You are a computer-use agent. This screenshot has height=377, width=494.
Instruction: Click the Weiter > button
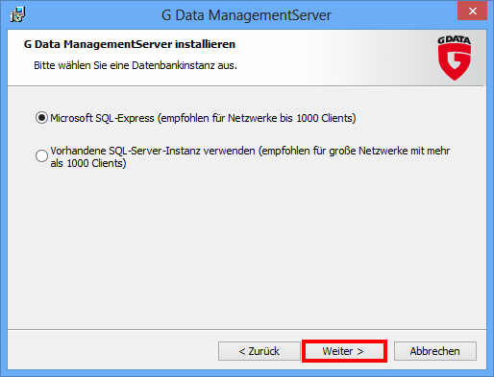(344, 351)
